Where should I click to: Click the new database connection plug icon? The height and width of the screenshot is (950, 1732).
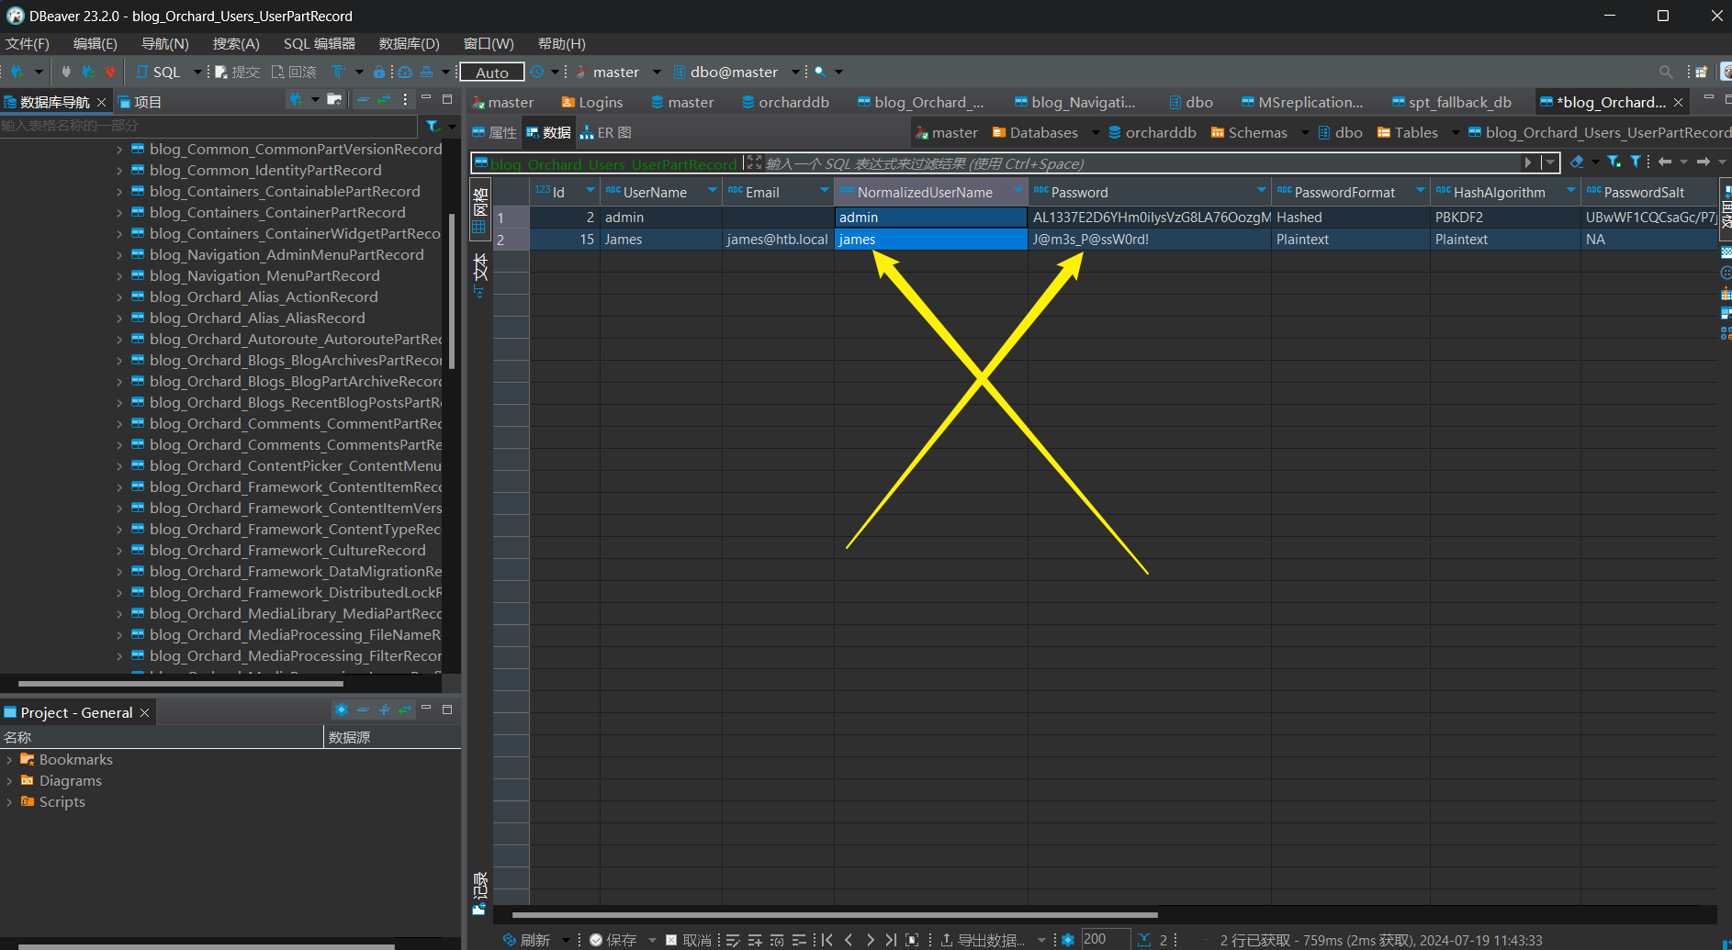(17, 72)
